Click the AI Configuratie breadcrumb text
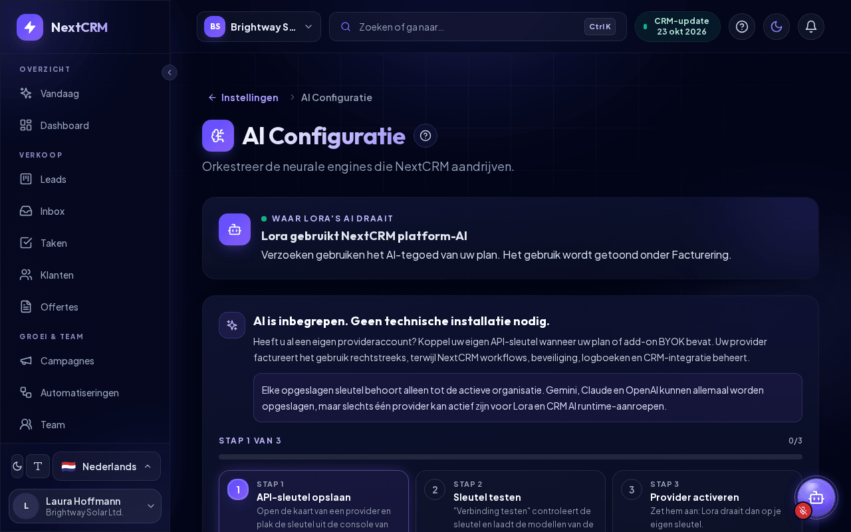This screenshot has width=851, height=532. point(336,97)
